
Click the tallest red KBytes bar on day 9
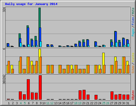click(x=40, y=87)
